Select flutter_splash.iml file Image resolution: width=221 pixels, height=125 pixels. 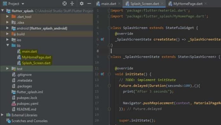30,92
